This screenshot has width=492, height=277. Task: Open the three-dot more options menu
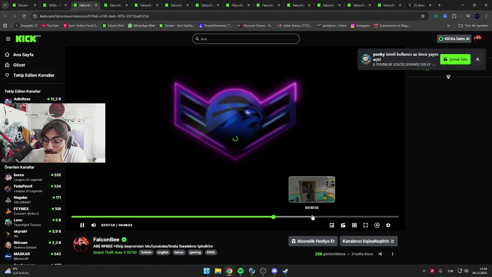[x=392, y=254]
